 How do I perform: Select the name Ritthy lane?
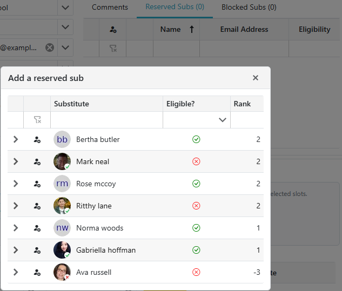pyautogui.click(x=94, y=206)
